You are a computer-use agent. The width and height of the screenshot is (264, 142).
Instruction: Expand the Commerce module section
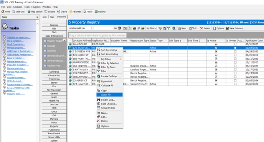(54, 72)
